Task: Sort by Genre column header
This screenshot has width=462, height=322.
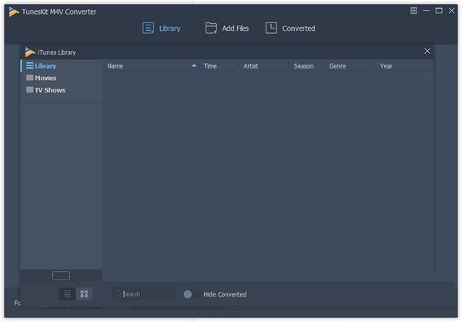Action: 337,66
